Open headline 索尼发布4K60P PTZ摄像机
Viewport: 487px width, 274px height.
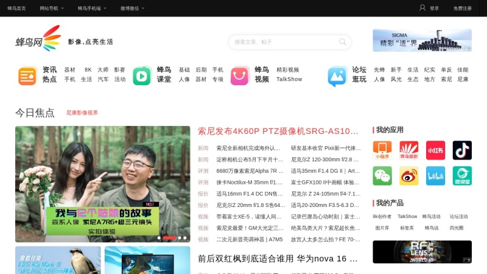pyautogui.click(x=278, y=131)
